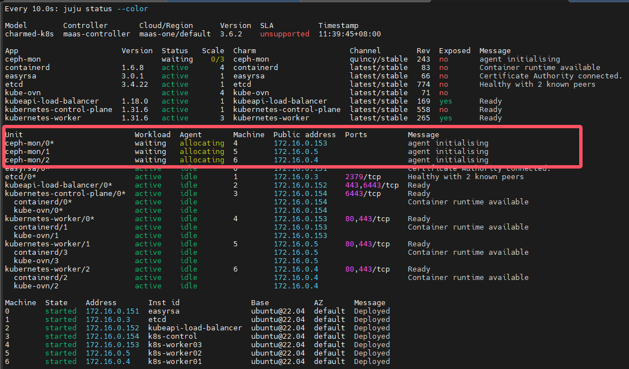
Task: Select subordinate unit 'containerd/0*'
Action: coord(43,202)
